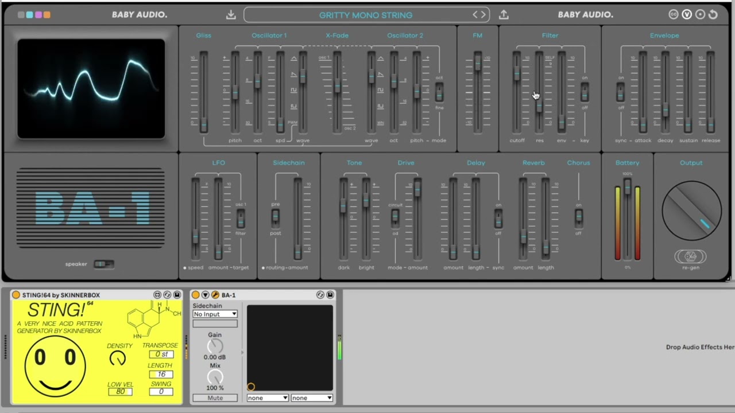Click the X-Fade slider handle
735x413 pixels.
[x=337, y=86]
